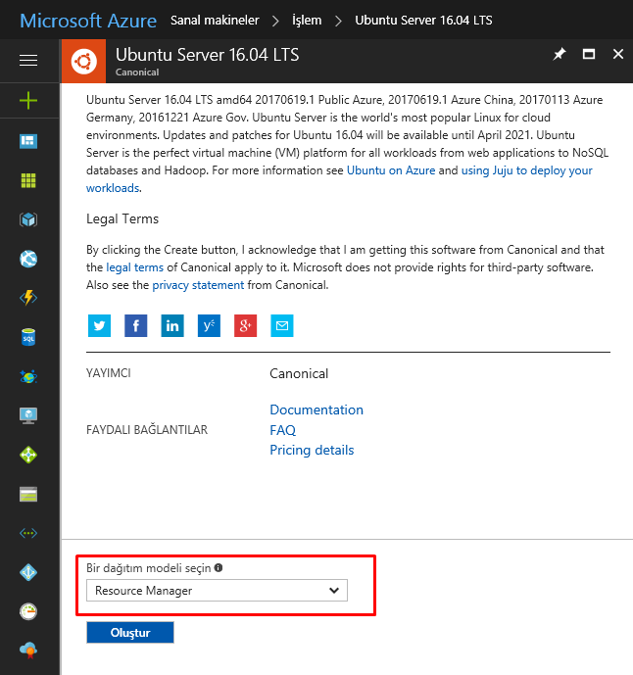Select Ubuntu Server 16.04 LTS breadcrumb
The height and width of the screenshot is (675, 633).
[x=423, y=21]
